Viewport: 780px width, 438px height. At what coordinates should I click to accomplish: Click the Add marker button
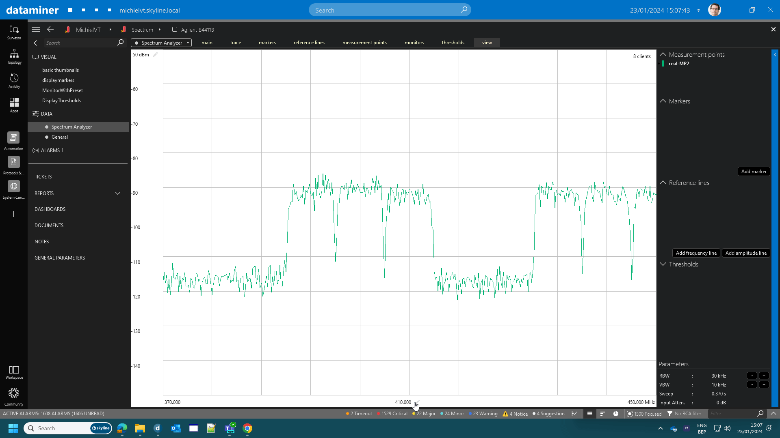click(x=754, y=171)
